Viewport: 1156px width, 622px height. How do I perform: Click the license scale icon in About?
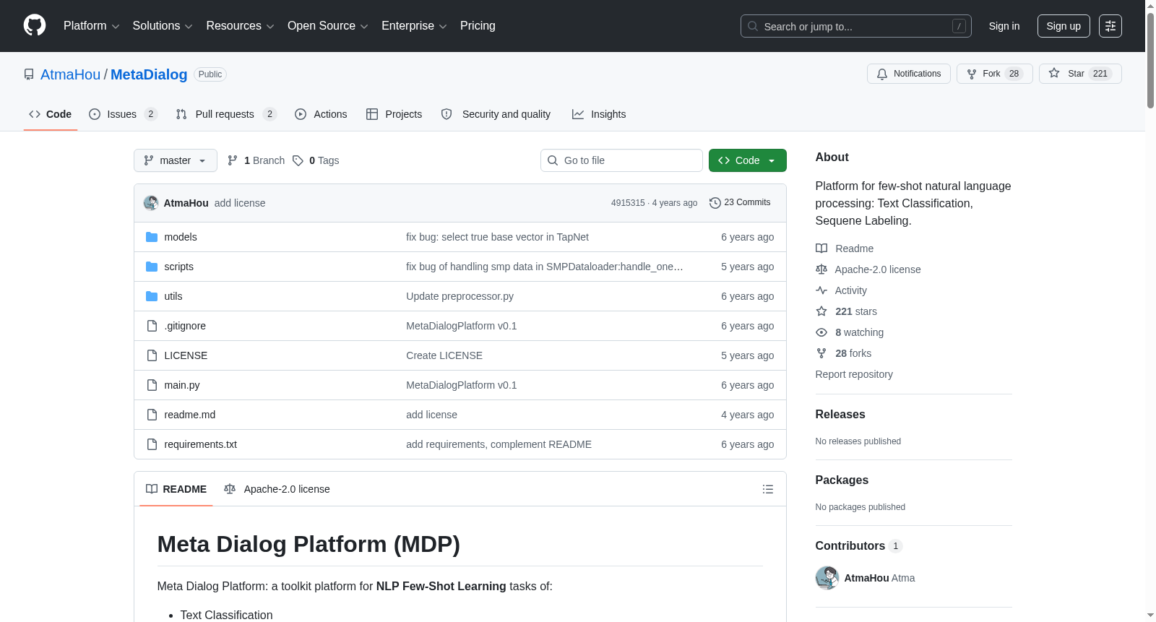[x=821, y=269]
